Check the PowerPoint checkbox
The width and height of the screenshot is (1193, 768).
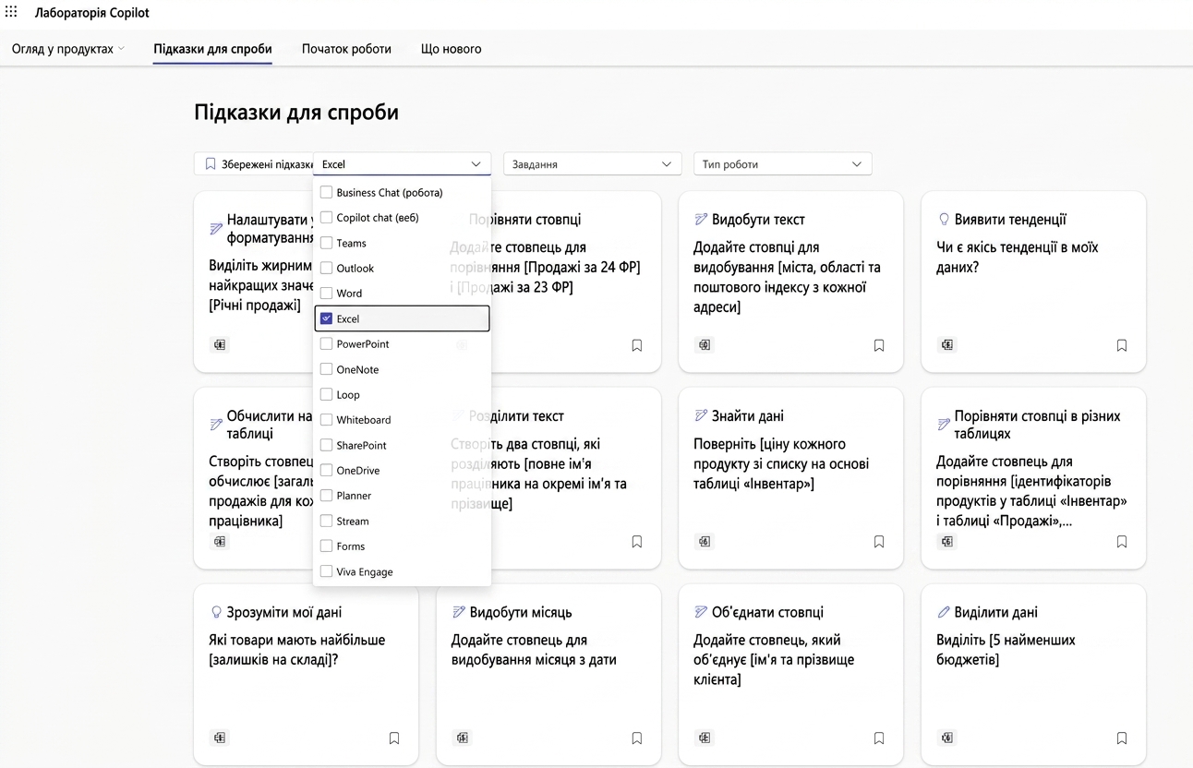[x=326, y=343]
